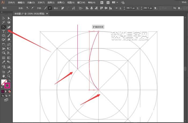Activate the Zoom magnifier tool
This screenshot has height=123, width=188.
(x=9, y=76)
